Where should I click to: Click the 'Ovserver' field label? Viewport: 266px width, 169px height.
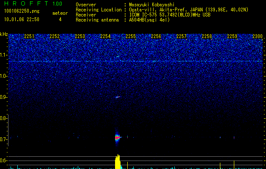[x=86, y=5]
